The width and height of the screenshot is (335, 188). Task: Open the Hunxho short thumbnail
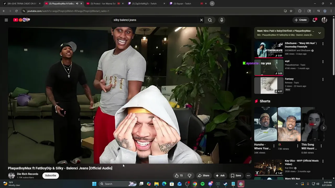coord(265,124)
